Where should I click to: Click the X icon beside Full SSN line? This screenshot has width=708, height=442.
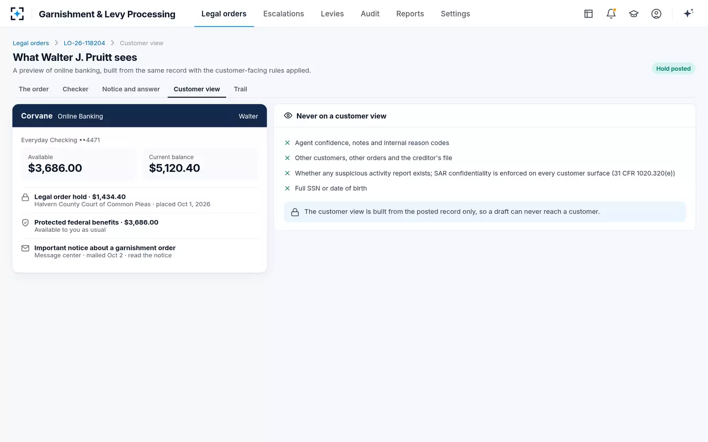coord(287,189)
